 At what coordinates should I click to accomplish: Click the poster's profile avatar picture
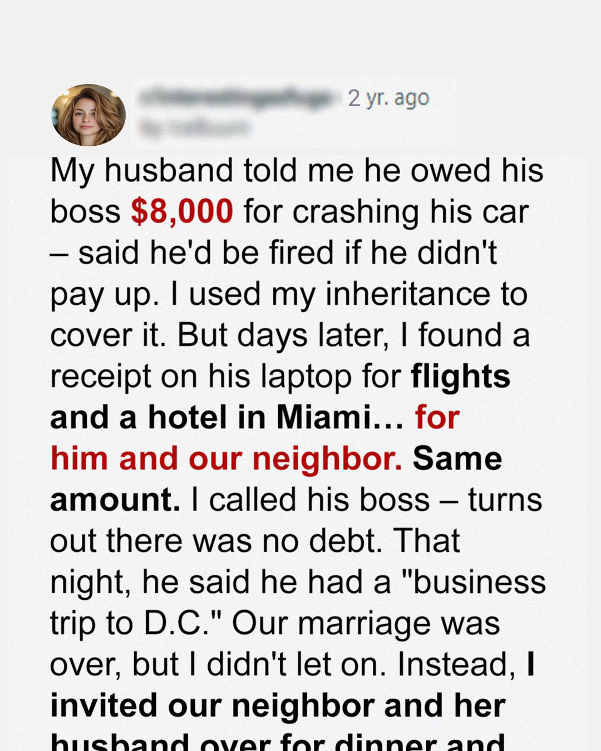(x=88, y=115)
